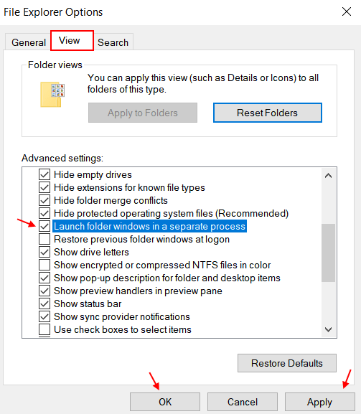Select the View tab
Viewport: 361px width, 414px height.
(x=72, y=41)
